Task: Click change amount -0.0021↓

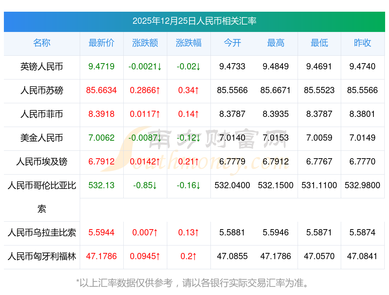Action: coord(145,67)
